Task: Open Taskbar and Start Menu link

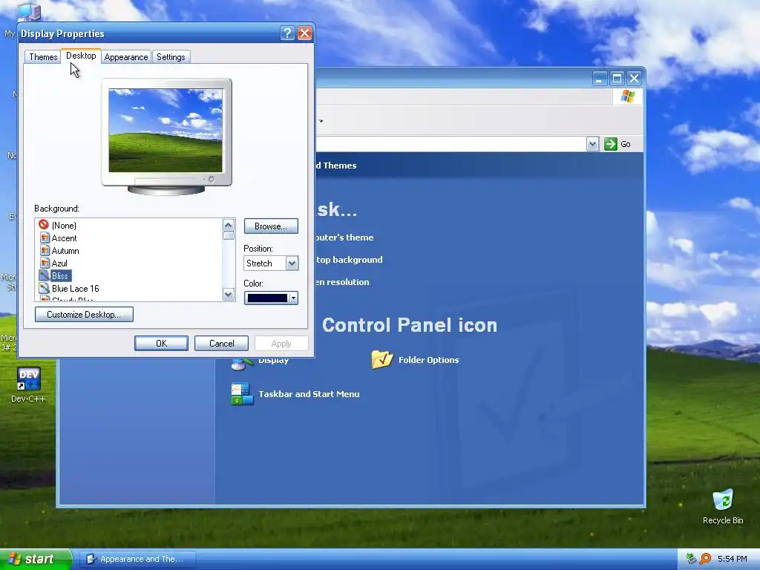Action: (309, 394)
